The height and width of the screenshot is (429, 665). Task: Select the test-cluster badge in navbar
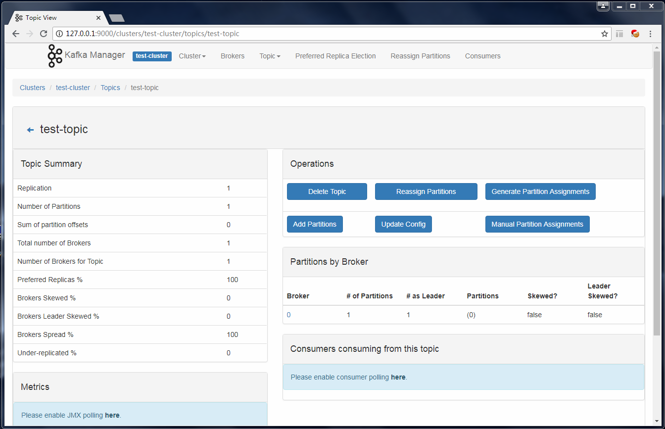click(151, 56)
